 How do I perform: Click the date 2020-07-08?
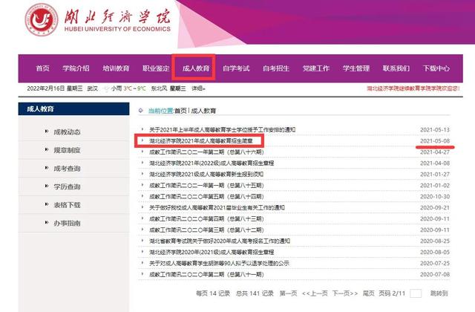coord(435,274)
